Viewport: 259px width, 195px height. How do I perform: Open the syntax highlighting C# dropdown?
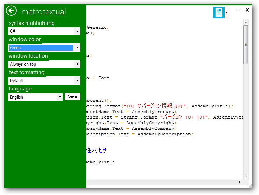pos(44,31)
